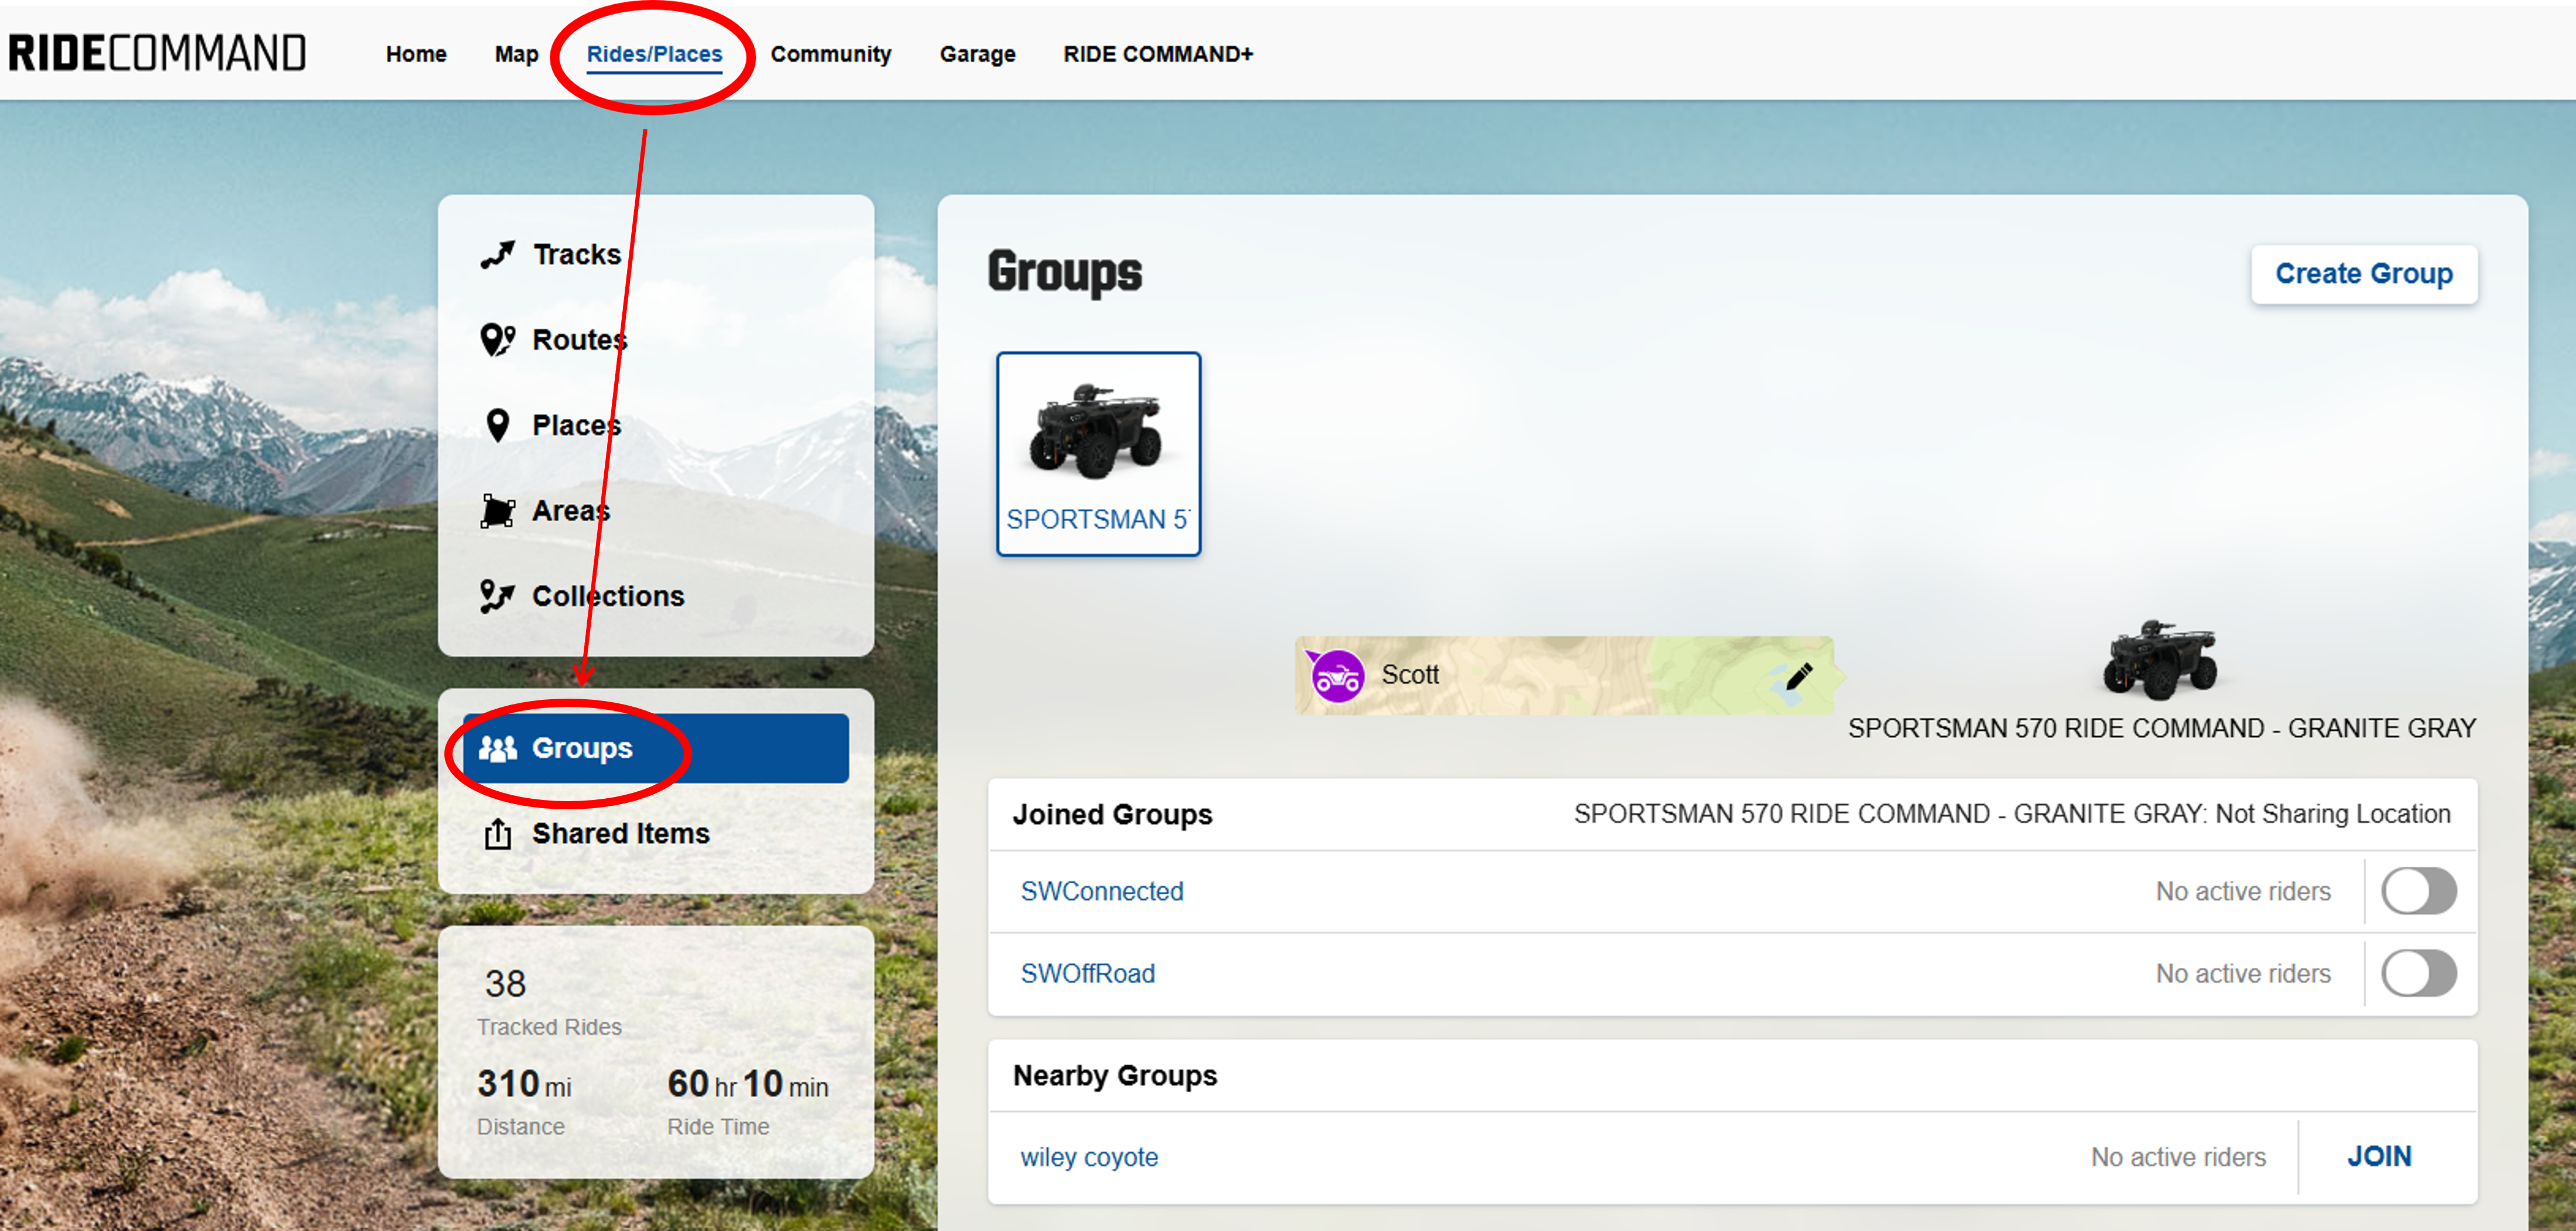Select Shared Items in the sidebar

655,833
